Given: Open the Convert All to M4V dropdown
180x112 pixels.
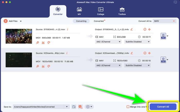Looking at the screenshot, I should click(165, 21).
